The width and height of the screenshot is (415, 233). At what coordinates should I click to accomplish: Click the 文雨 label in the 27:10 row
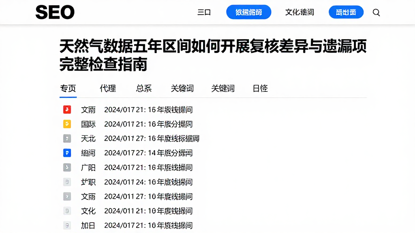point(88,197)
